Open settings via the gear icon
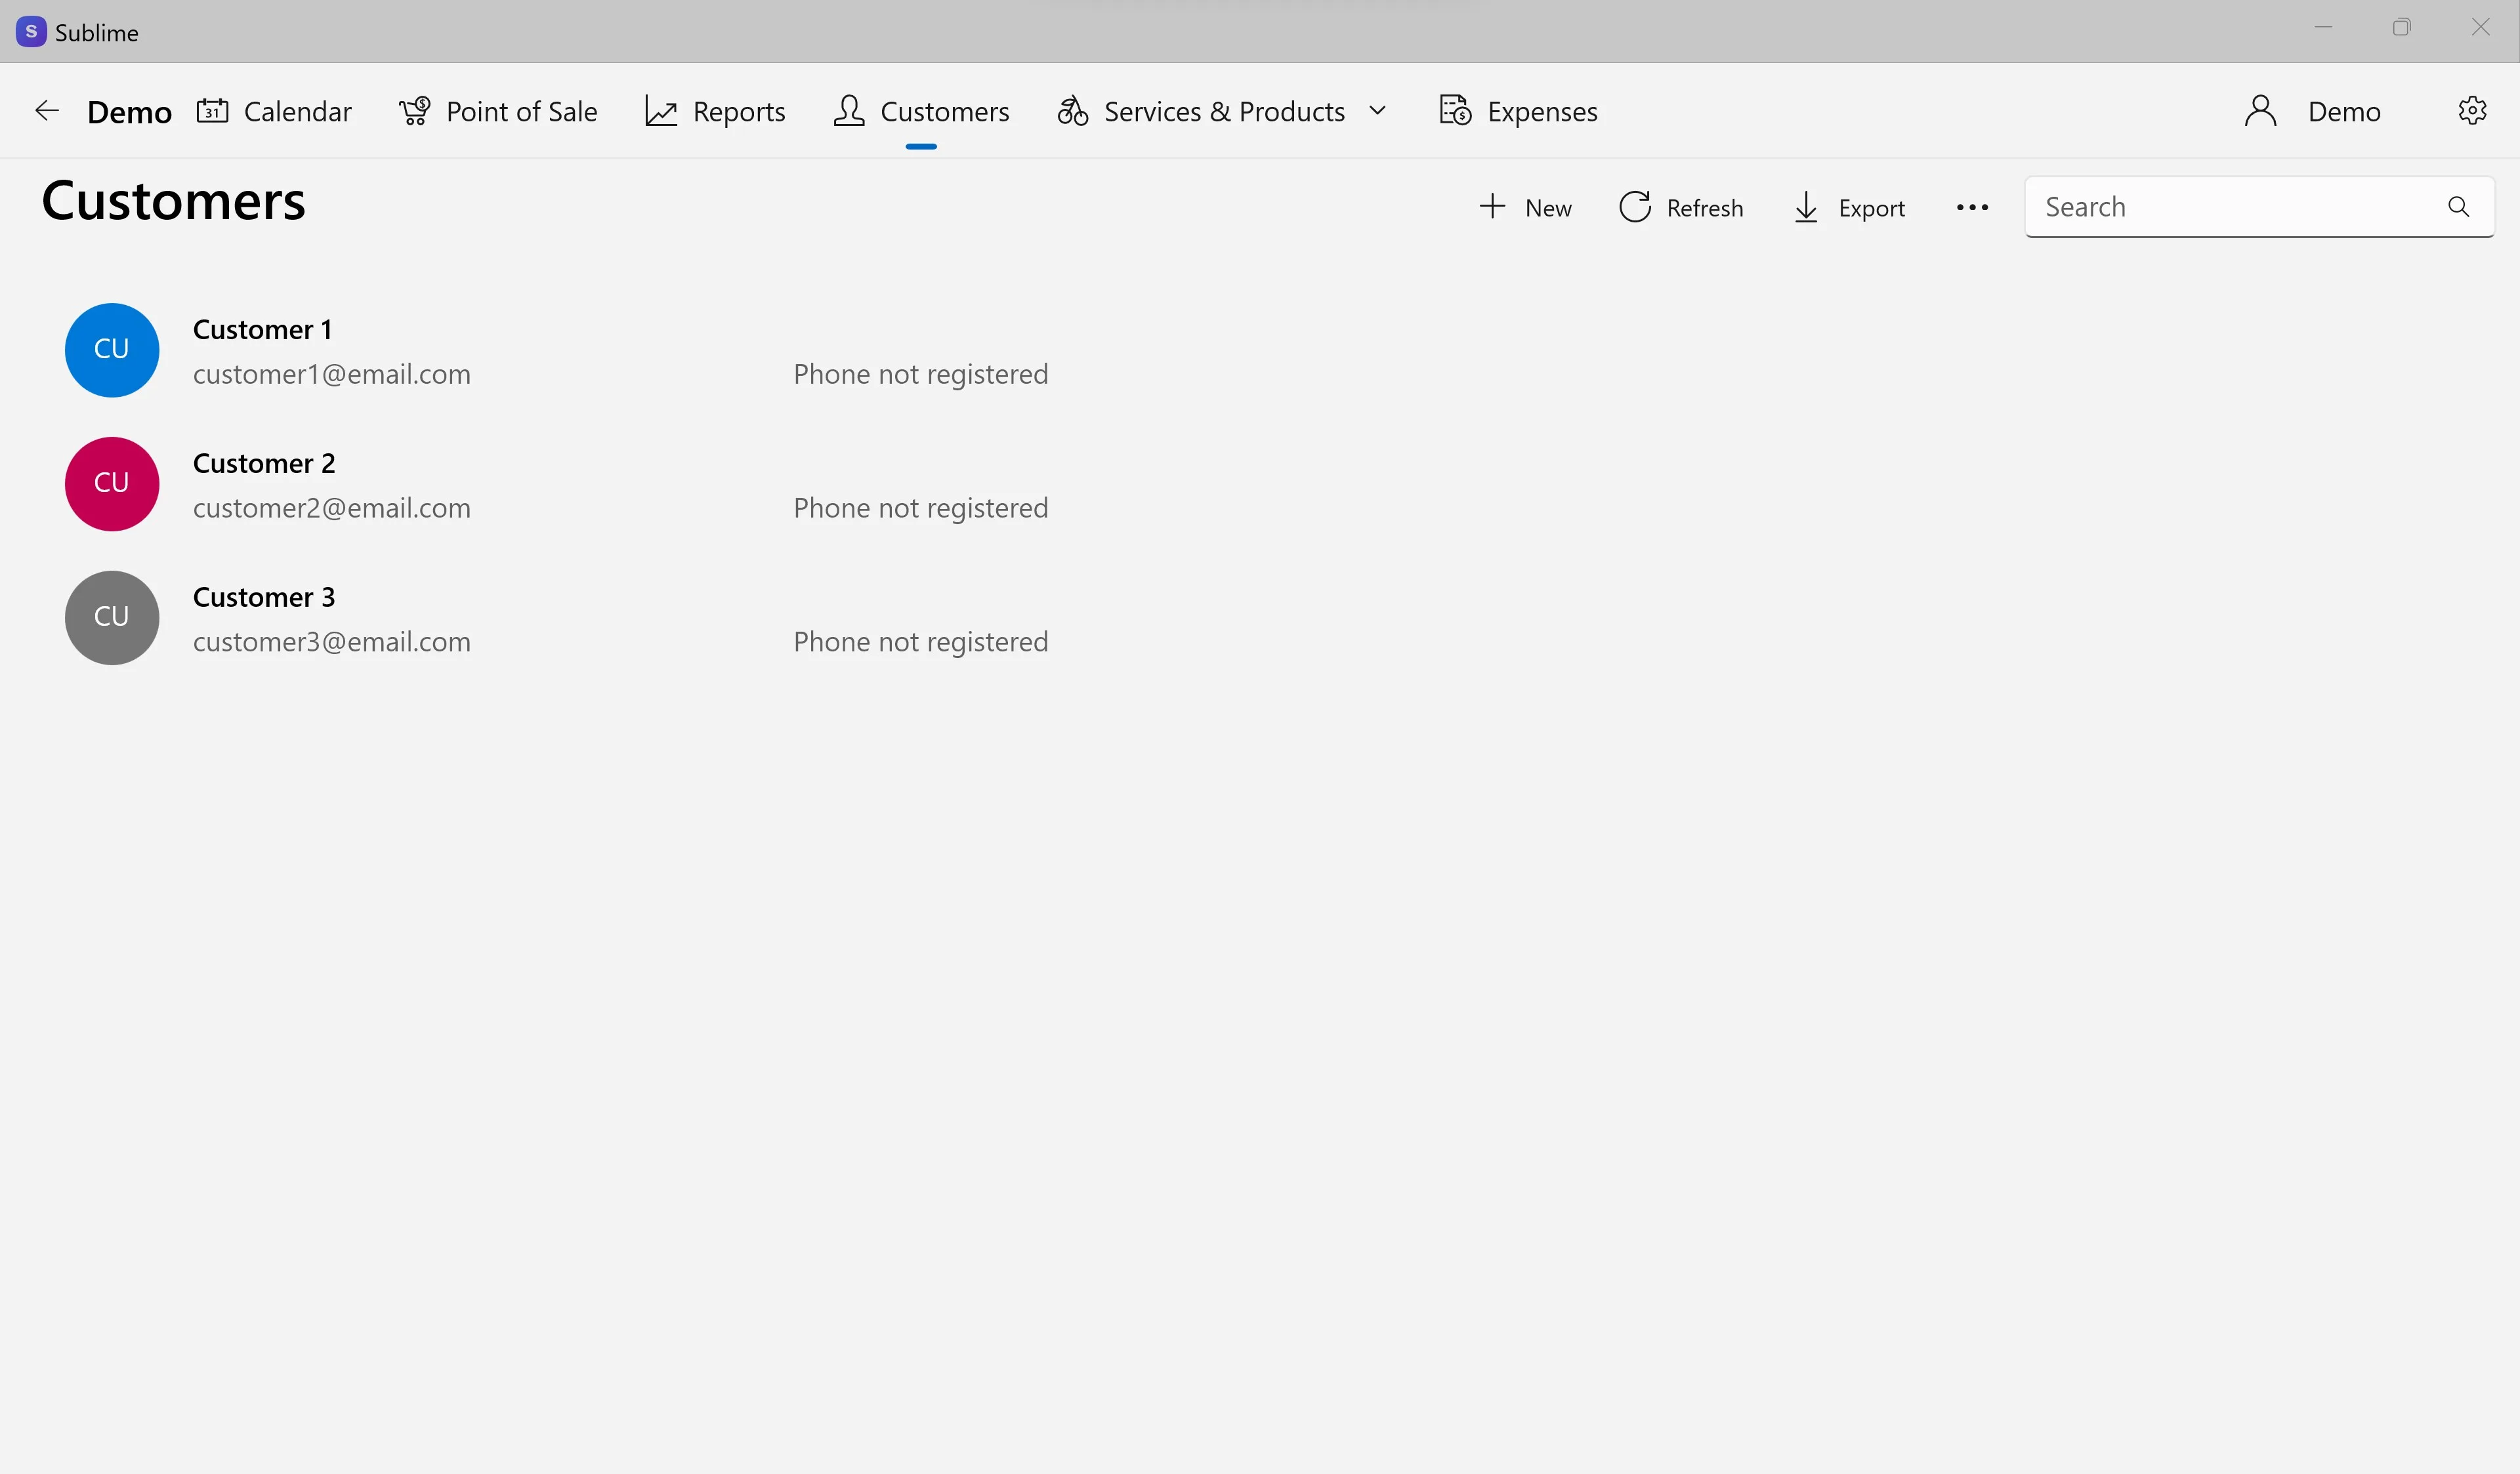Viewport: 2520px width, 1474px height. point(2472,111)
